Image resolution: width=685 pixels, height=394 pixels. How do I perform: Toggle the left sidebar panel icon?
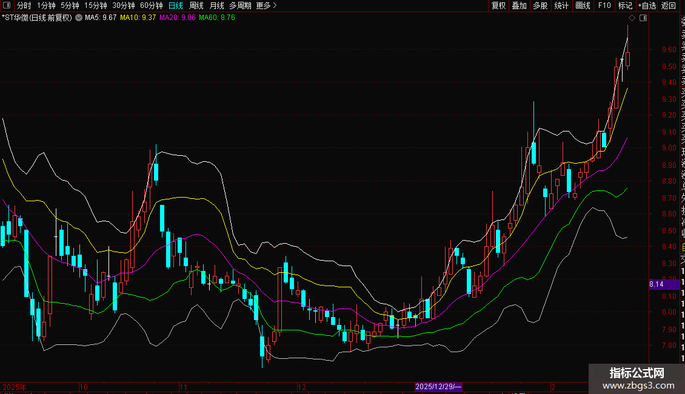point(7,5)
